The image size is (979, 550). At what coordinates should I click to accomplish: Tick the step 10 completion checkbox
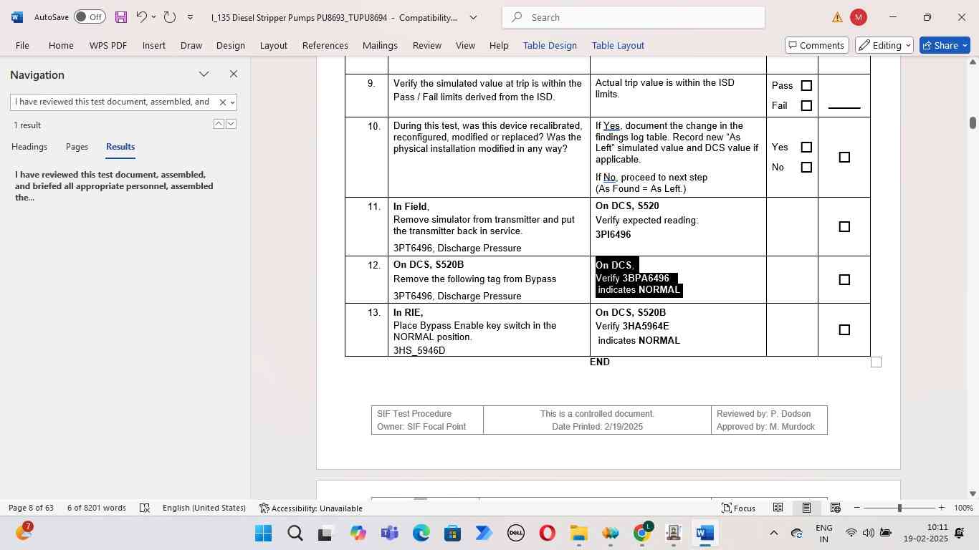(844, 158)
